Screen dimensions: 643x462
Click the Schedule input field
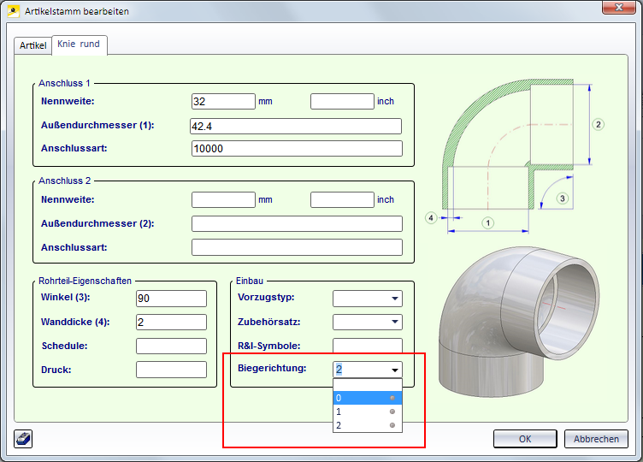171,346
